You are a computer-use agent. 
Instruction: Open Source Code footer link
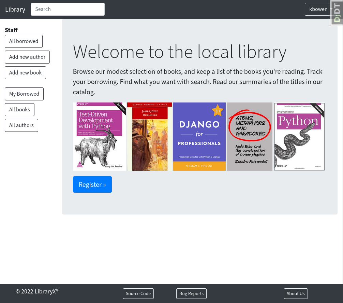[138, 293]
